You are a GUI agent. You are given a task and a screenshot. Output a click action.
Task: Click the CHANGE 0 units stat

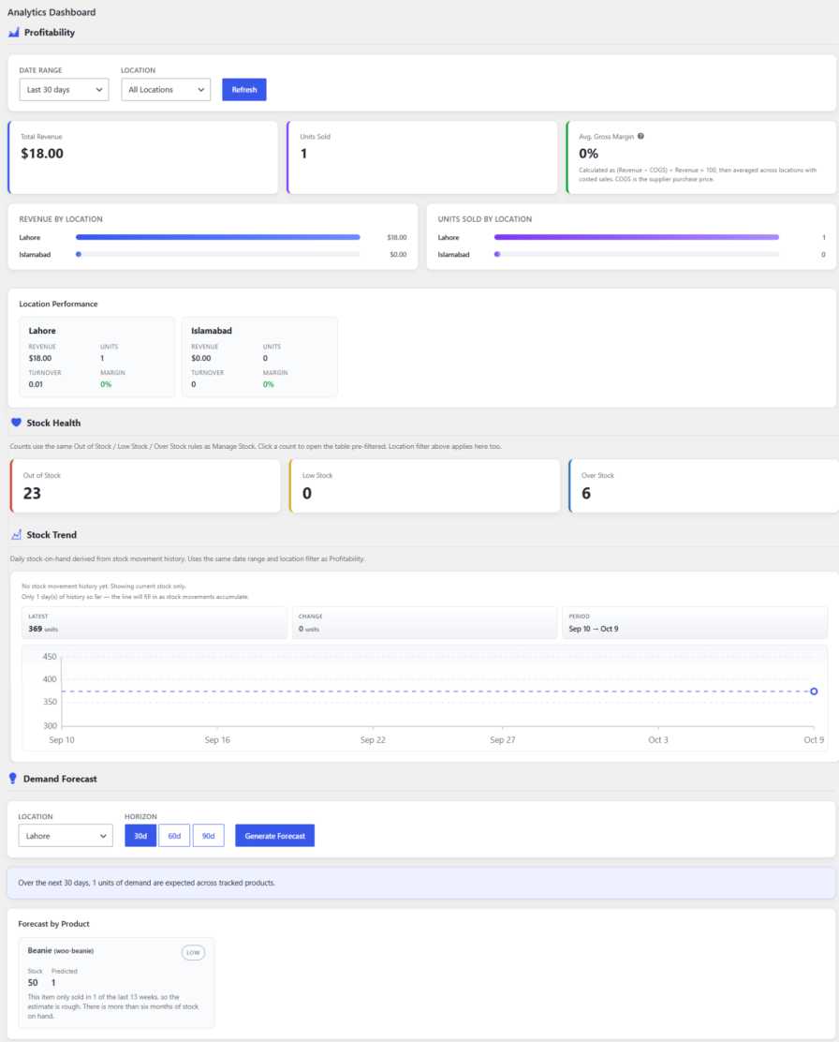[x=424, y=623]
